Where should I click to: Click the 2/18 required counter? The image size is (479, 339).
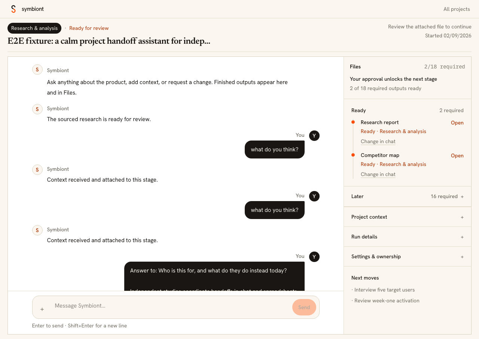445,67
